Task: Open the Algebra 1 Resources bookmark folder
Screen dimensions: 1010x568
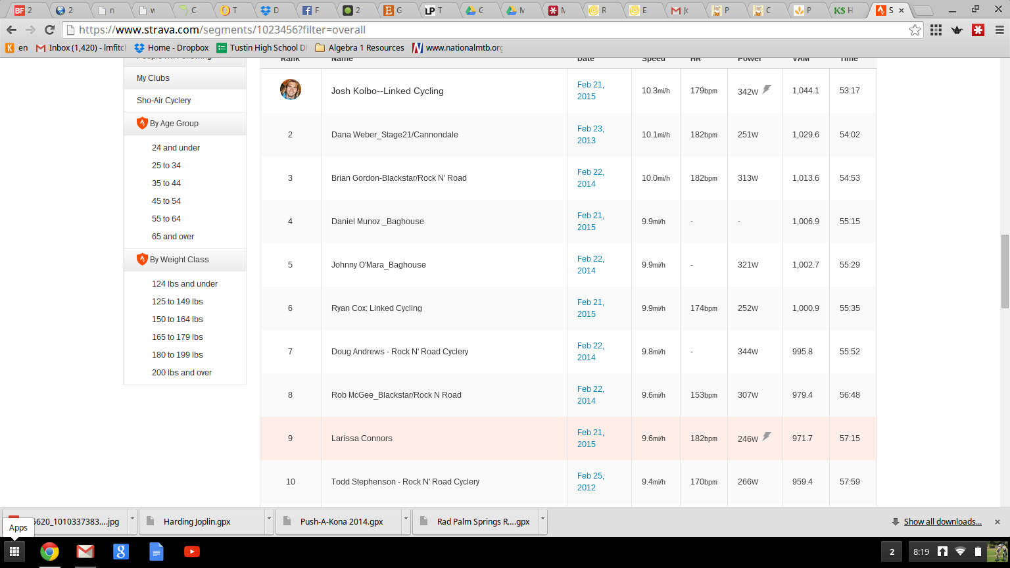Action: pyautogui.click(x=360, y=47)
